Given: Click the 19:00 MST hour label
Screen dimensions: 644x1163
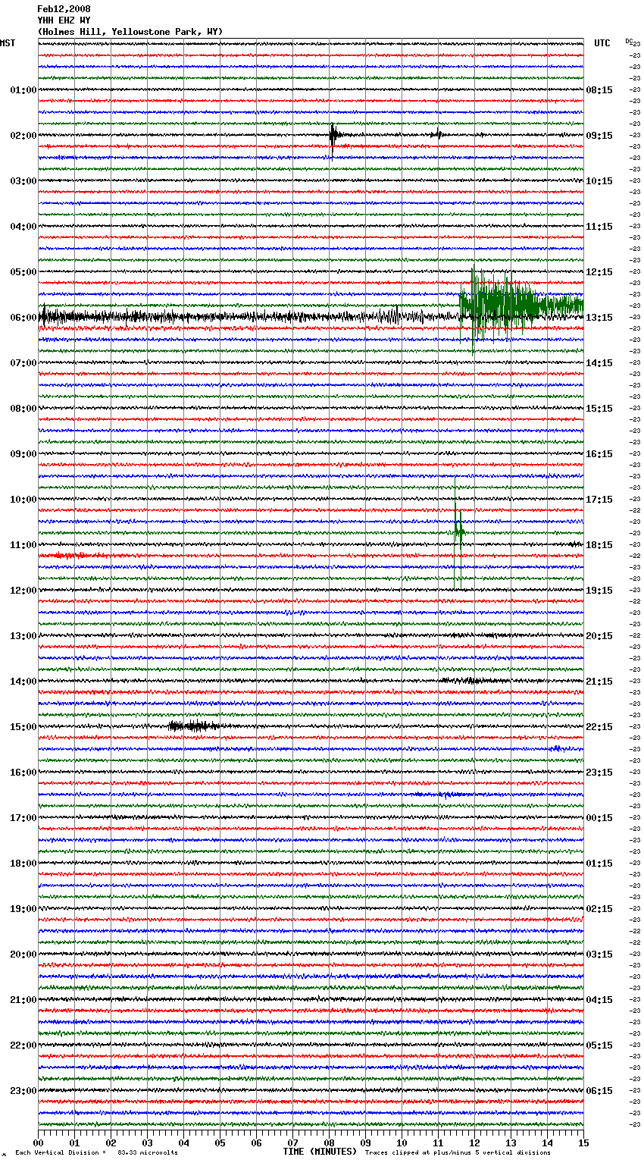Looking at the screenshot, I should point(23,909).
